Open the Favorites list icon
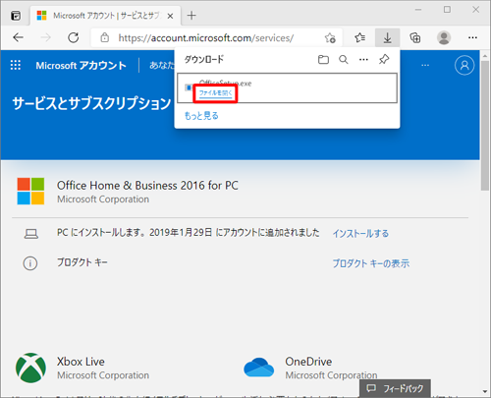491x398 pixels. point(359,37)
